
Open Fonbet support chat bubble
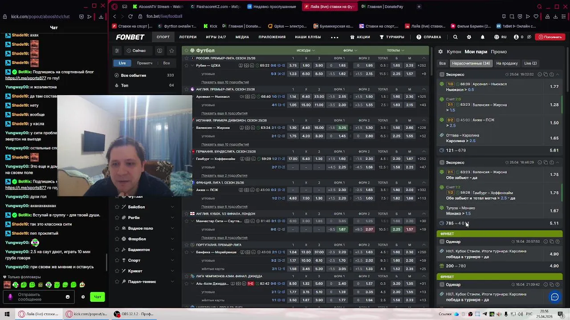tap(554, 297)
